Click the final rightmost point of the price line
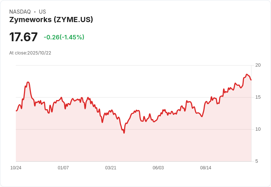This screenshot has width=271, height=187. (251, 80)
